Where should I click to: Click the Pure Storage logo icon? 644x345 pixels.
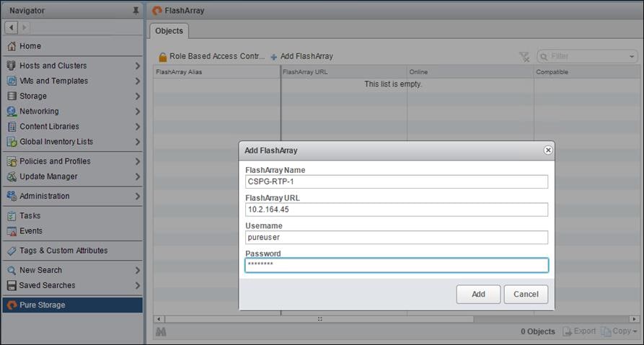(12, 305)
